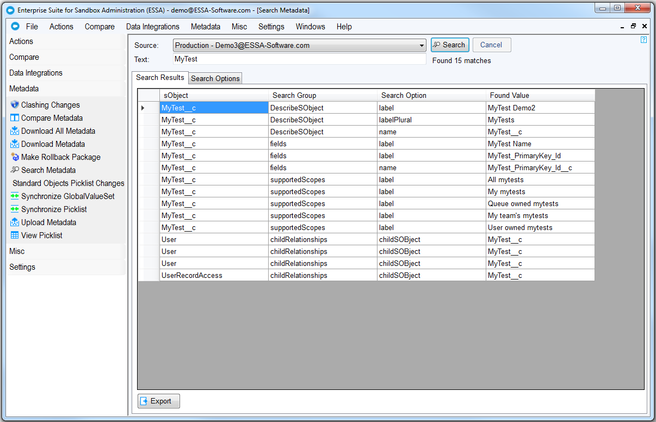
Task: Switch to the Search Options tab
Action: [x=215, y=78]
